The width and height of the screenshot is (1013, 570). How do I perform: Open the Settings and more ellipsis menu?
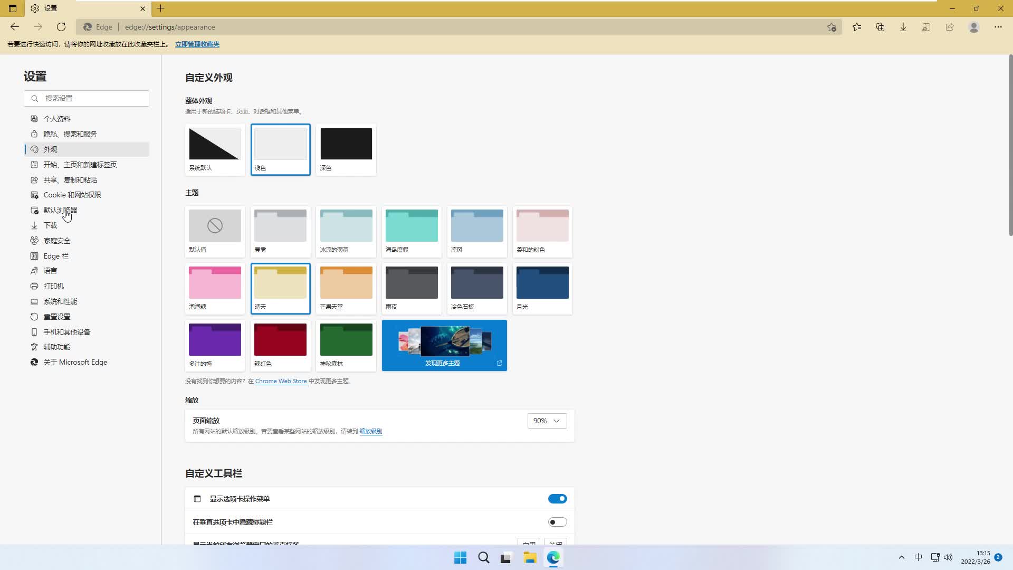point(998,27)
